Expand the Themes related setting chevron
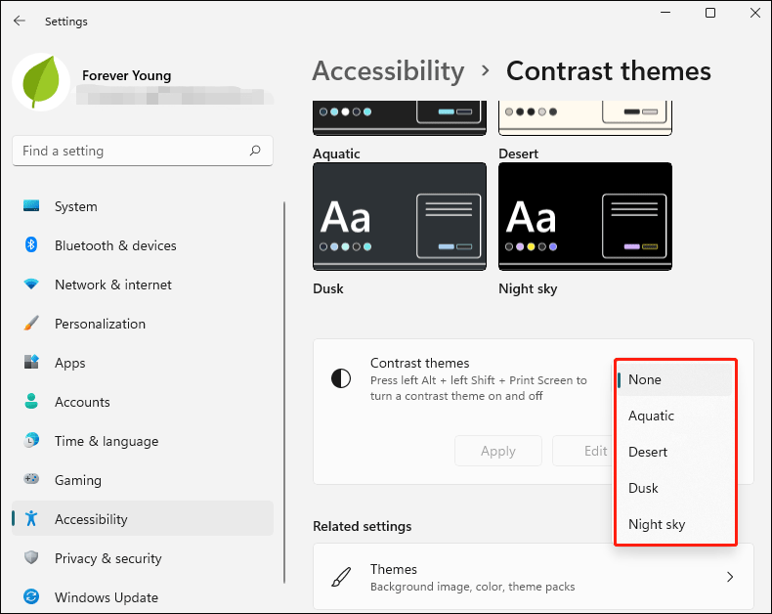Image resolution: width=772 pixels, height=614 pixels. click(730, 577)
